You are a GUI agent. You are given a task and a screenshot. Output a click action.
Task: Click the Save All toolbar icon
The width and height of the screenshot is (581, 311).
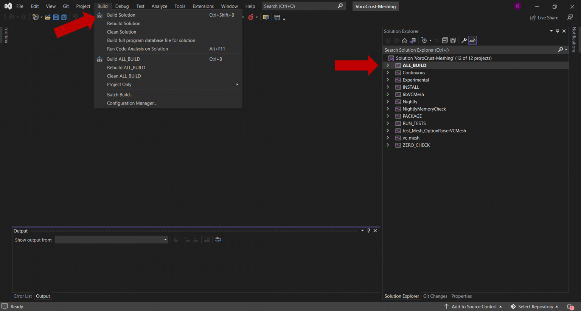[x=64, y=17]
